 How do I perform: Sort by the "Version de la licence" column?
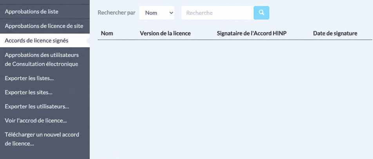click(x=165, y=33)
